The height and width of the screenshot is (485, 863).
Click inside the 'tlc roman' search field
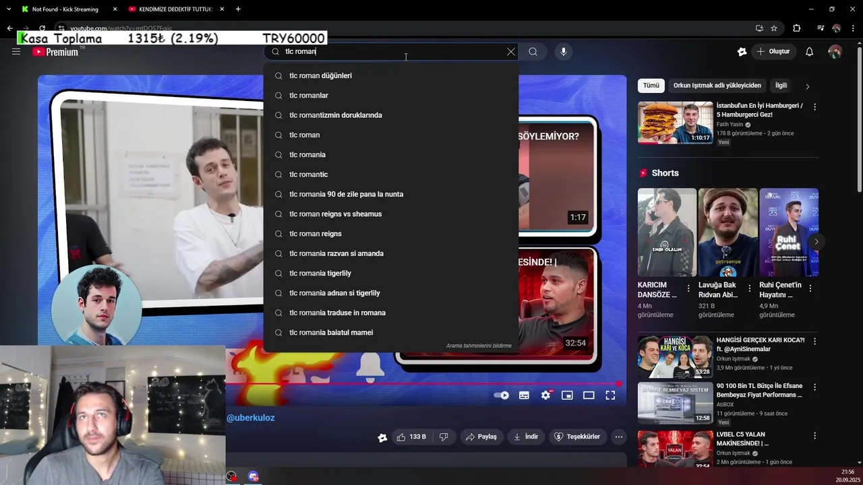pyautogui.click(x=391, y=52)
